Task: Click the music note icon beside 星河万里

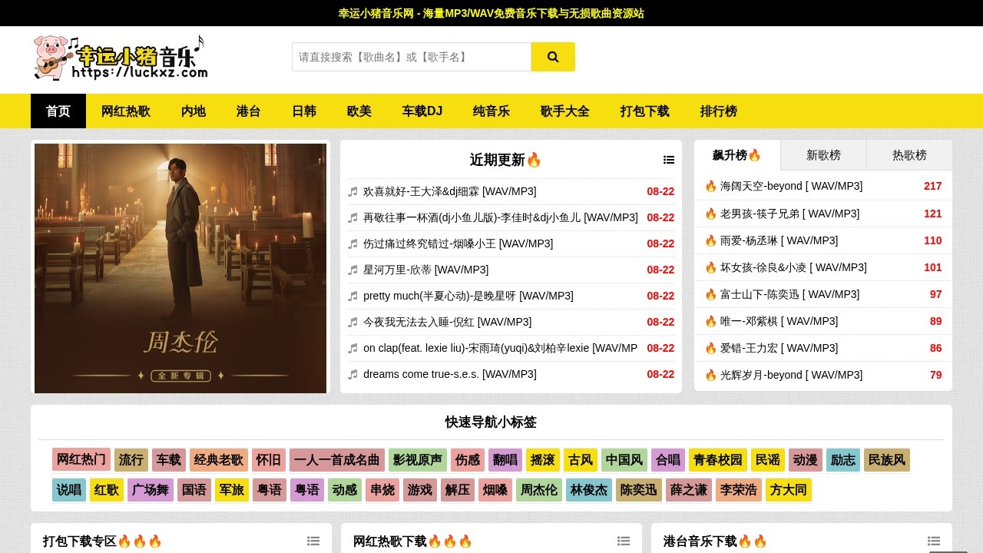Action: 352,270
